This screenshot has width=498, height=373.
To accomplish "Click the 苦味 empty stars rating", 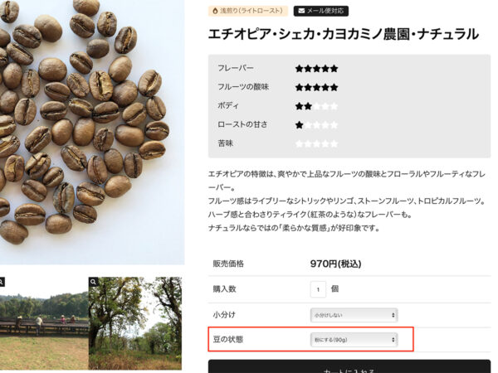I will (317, 144).
